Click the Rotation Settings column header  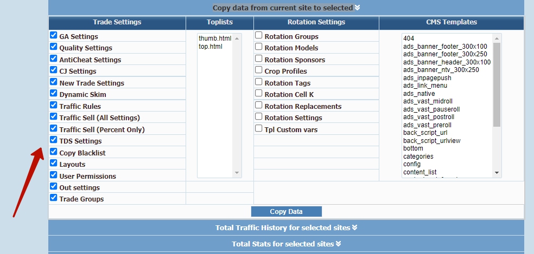tap(316, 22)
